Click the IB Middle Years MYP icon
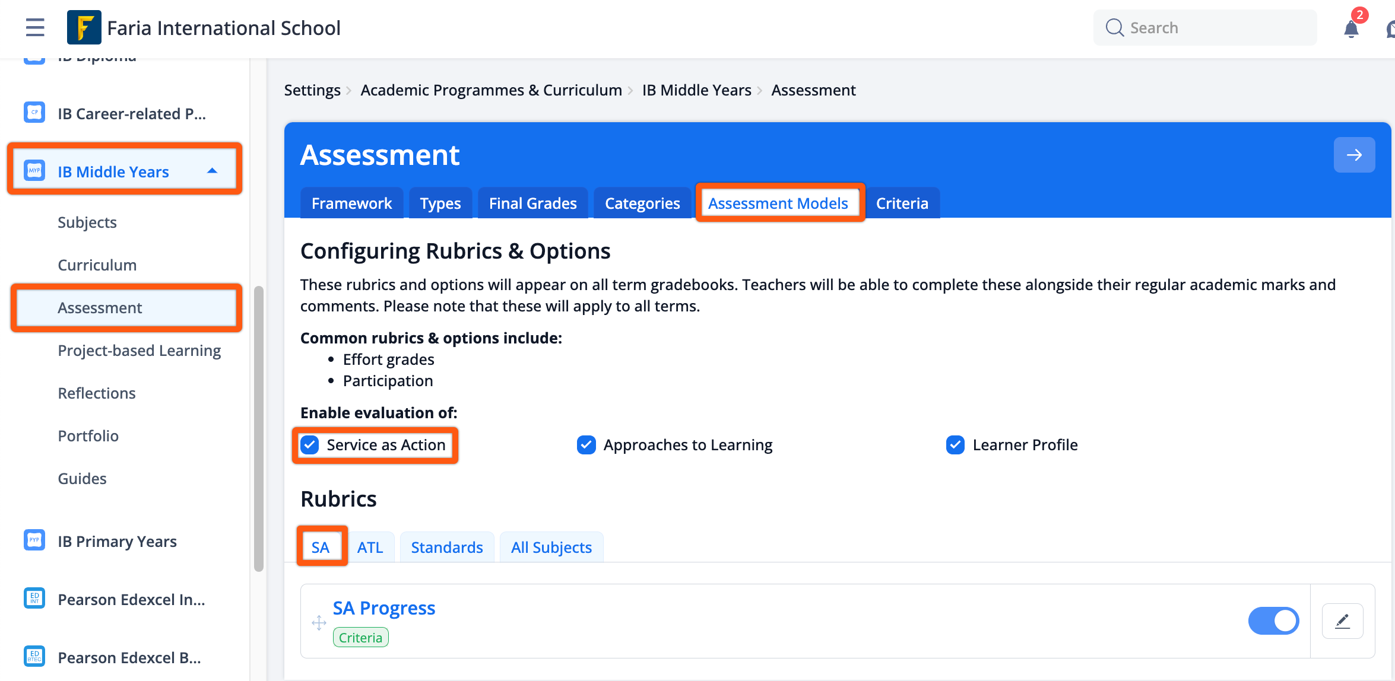 (34, 171)
